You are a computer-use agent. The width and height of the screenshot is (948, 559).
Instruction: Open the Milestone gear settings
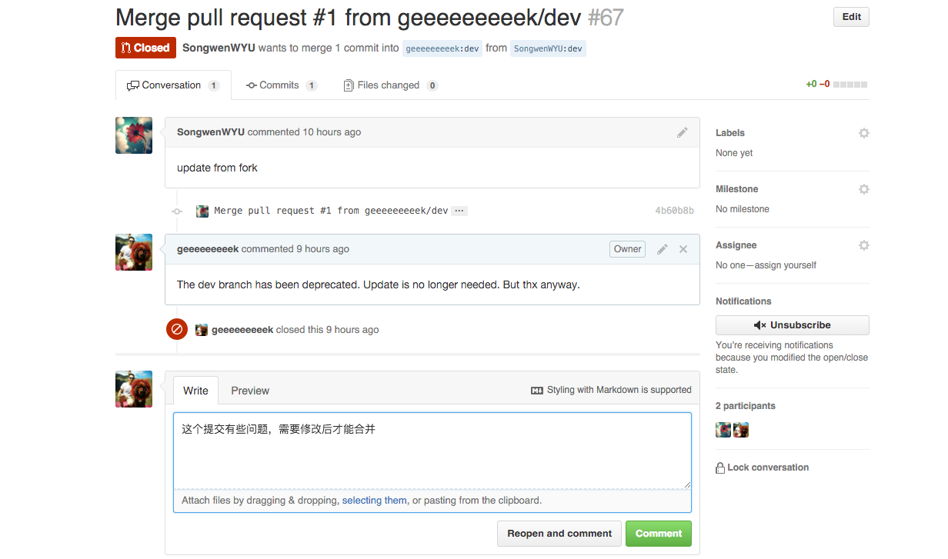click(863, 189)
